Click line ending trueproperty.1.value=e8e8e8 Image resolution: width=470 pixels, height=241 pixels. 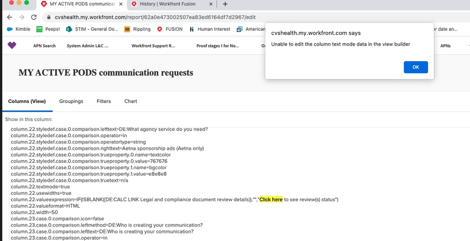(89, 174)
